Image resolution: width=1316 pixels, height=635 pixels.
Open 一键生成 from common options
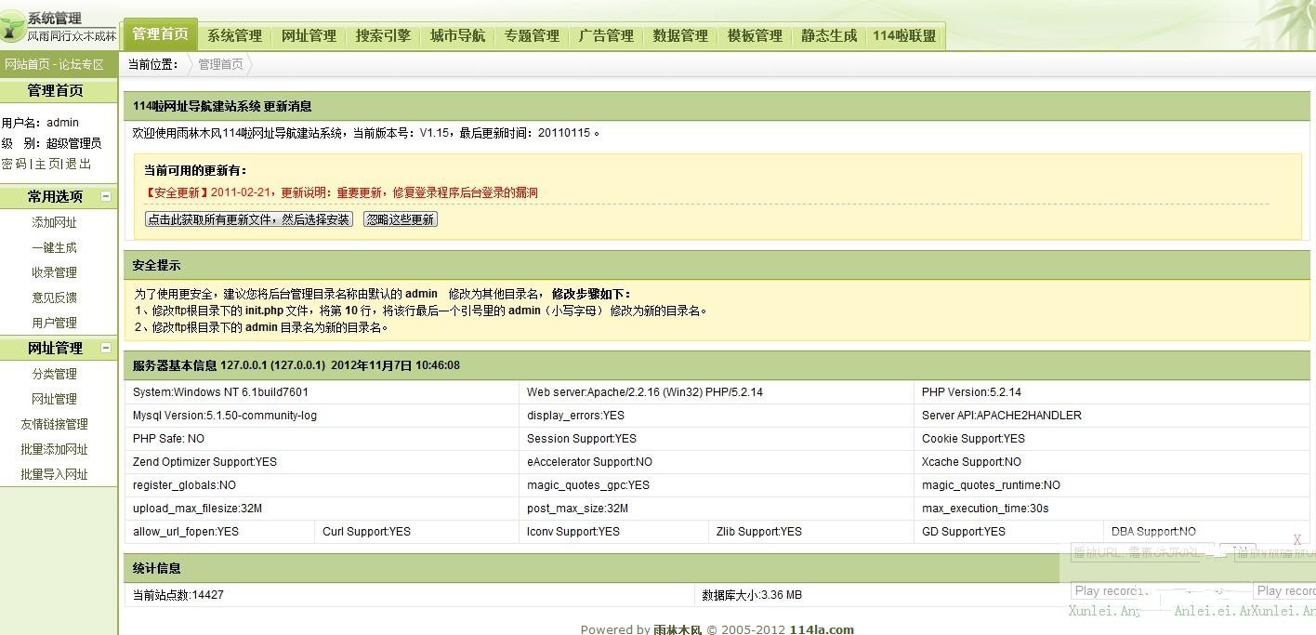[x=54, y=247]
